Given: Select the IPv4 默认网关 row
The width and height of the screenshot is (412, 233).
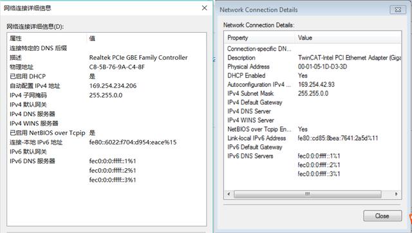Looking at the screenshot, I should coord(107,105).
